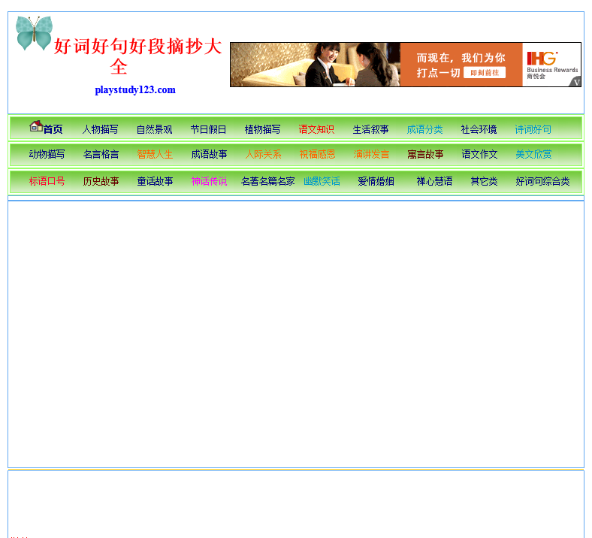Image resolution: width=592 pixels, height=538 pixels.
Task: Select the 爱情婚姻 menu item
Action: (x=376, y=181)
